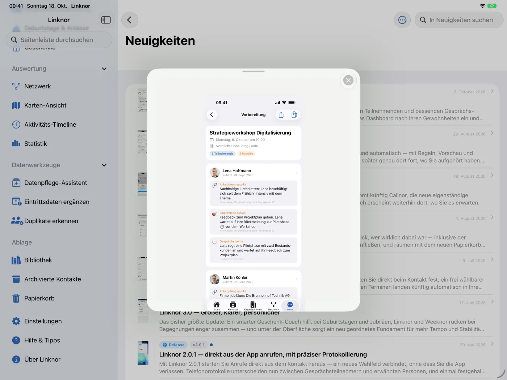Open the news entry dated 2. Oktober 2026

point(312,105)
